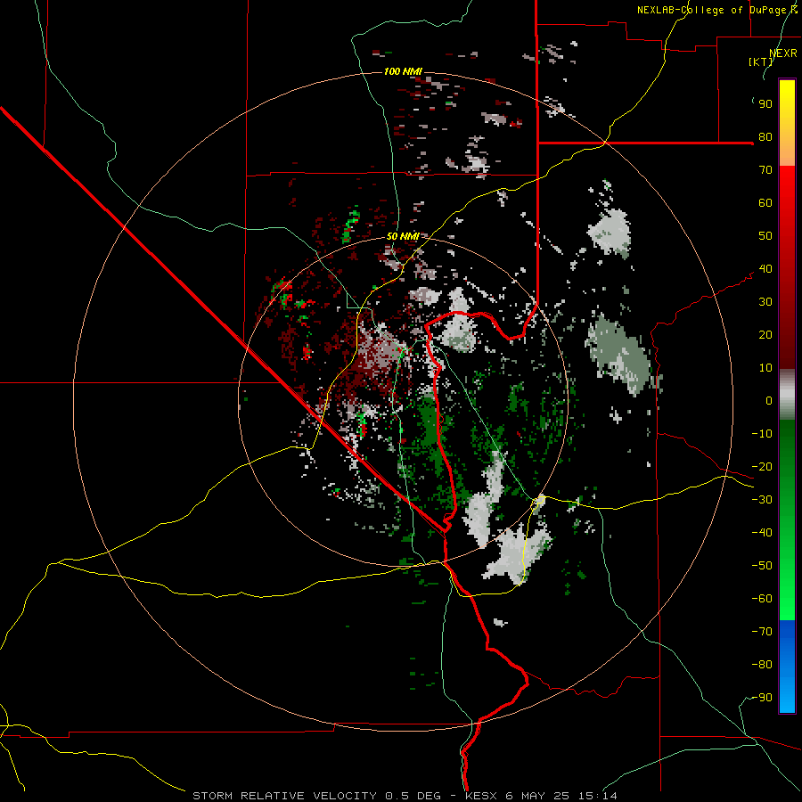802x802 pixels.
Task: Click the 100 NMI range ring label
Action: coord(403,71)
